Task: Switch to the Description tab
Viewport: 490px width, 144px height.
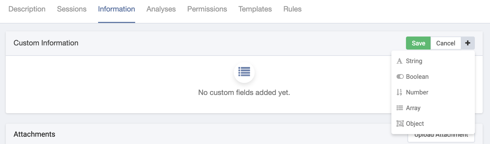Action: (27, 9)
